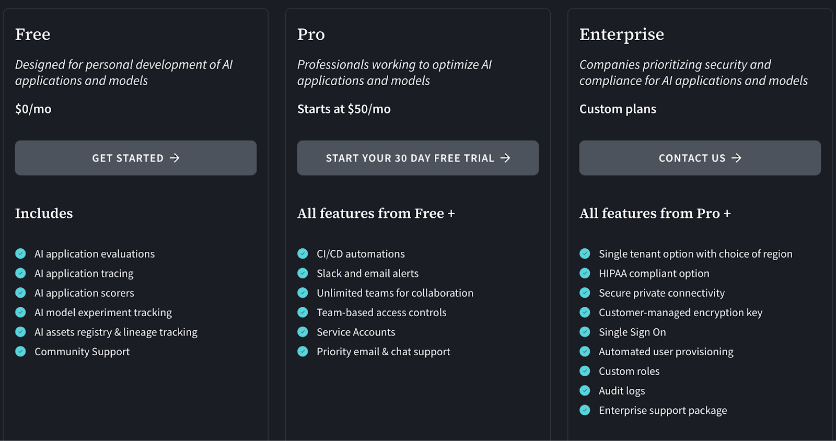Click the Starts at $50/mo price text
Image resolution: width=836 pixels, height=441 pixels.
coord(344,109)
